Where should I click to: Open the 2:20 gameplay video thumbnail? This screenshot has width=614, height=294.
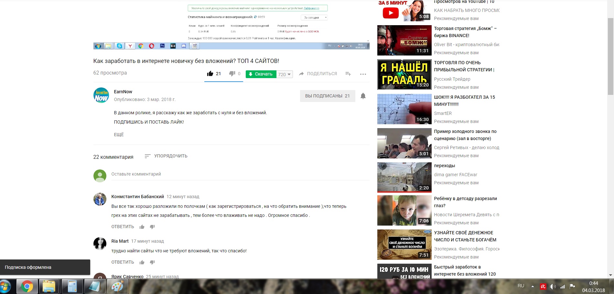(404, 177)
